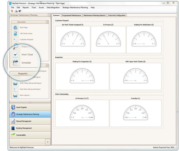
Task: Collapse the Overview section
Action: coord(47,22)
